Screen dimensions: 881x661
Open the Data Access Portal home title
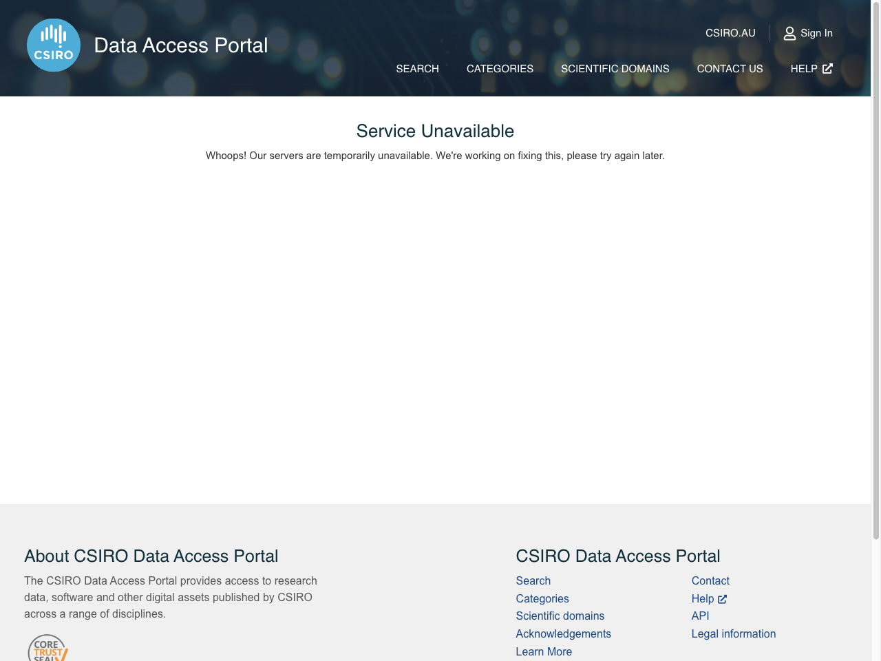point(181,45)
